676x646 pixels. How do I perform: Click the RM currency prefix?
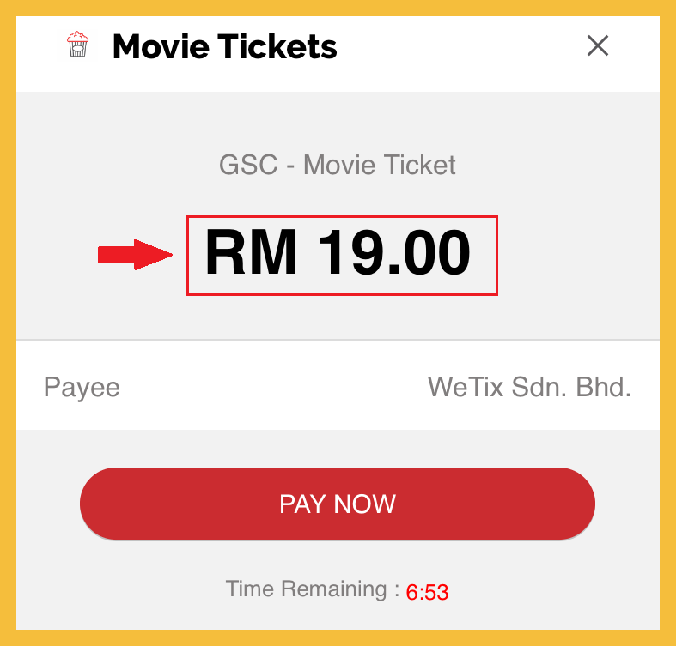(x=252, y=252)
